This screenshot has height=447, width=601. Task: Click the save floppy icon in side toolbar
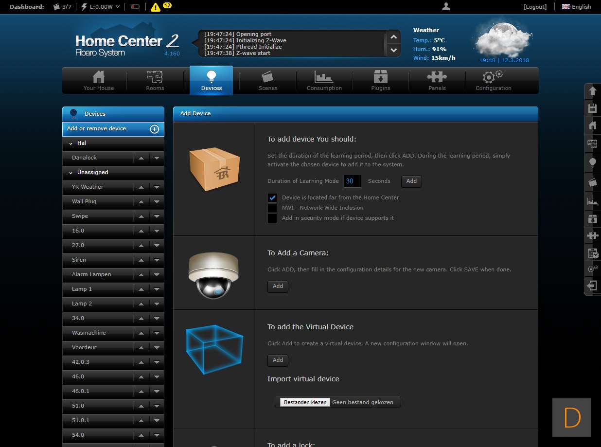592,108
